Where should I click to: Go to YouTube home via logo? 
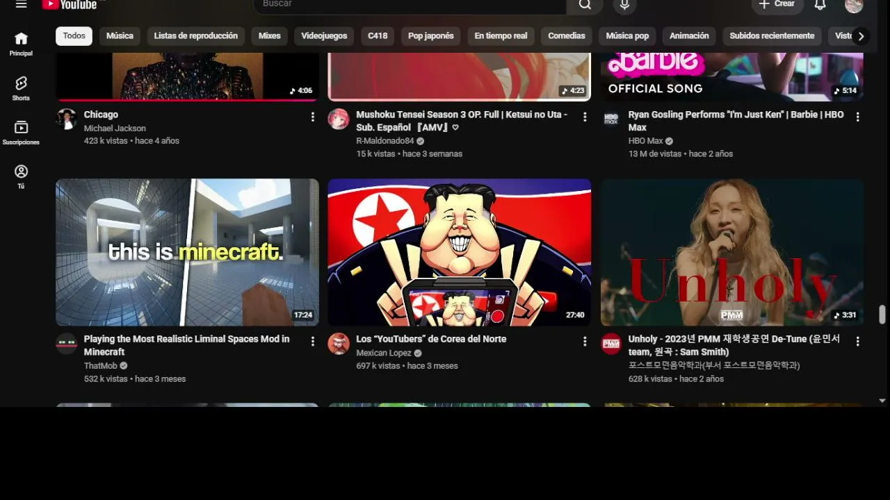70,4
